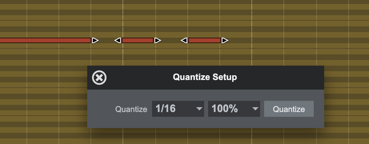
Task: Click the start handle of the middle note
Action: tap(118, 40)
